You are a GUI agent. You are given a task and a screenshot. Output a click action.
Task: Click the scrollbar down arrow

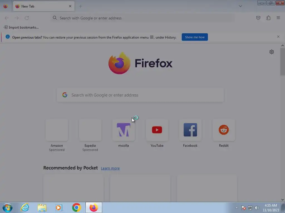click(x=282, y=200)
